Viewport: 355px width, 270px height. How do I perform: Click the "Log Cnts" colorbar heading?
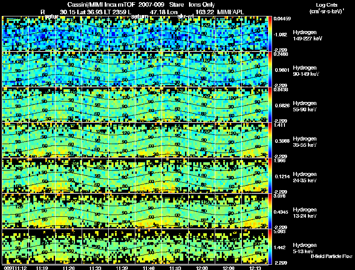pos(327,5)
